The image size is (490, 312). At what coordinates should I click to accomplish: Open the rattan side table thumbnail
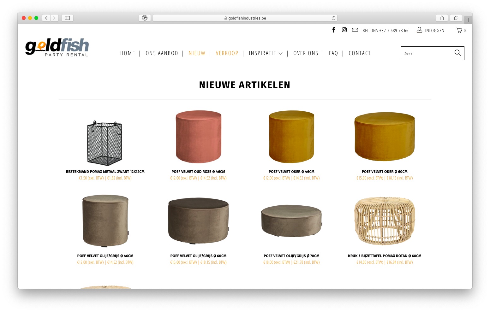click(x=385, y=221)
